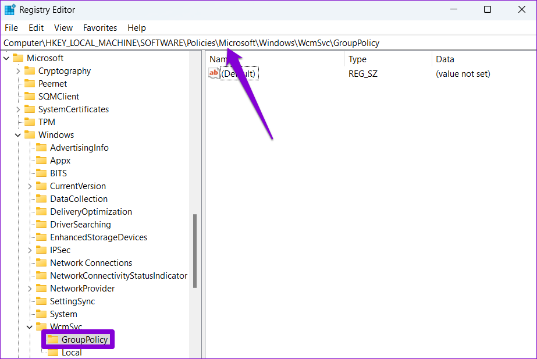Click the TPM folder icon
This screenshot has height=359, width=537.
[30, 122]
